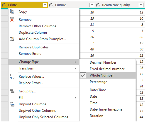The height and width of the screenshot is (122, 147).
Task: Click the Add Column From Examples icon
Action: pyautogui.click(x=12, y=39)
